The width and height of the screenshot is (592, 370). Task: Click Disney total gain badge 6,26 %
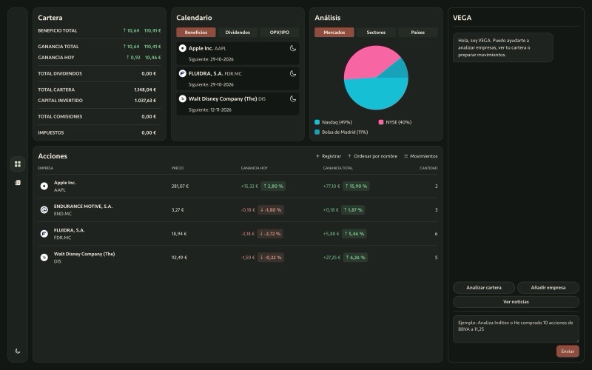[355, 258]
